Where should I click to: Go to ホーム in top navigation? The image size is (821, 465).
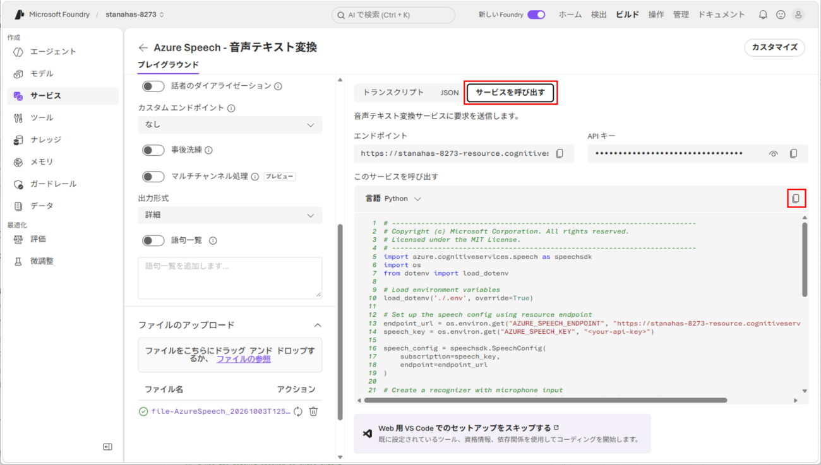click(570, 15)
